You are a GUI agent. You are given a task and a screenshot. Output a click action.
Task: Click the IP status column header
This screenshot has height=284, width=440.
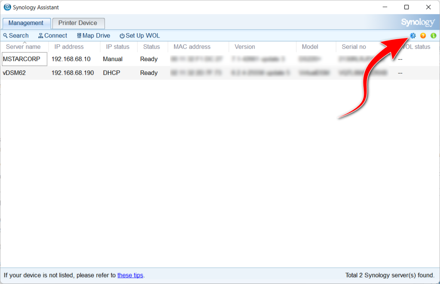(x=118, y=46)
